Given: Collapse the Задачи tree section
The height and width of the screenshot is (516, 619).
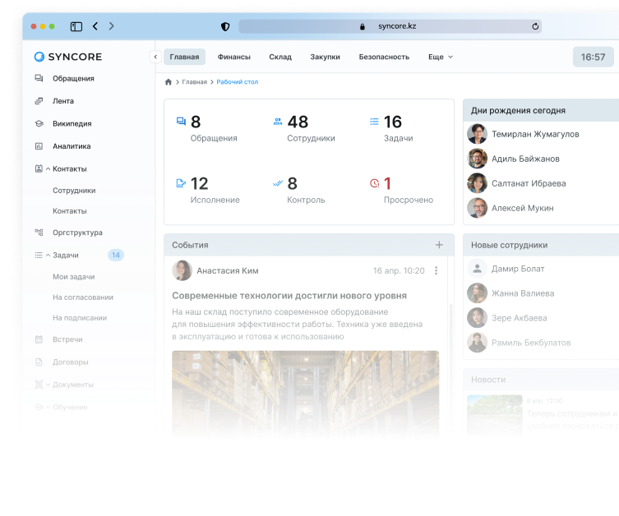Looking at the screenshot, I should (48, 256).
